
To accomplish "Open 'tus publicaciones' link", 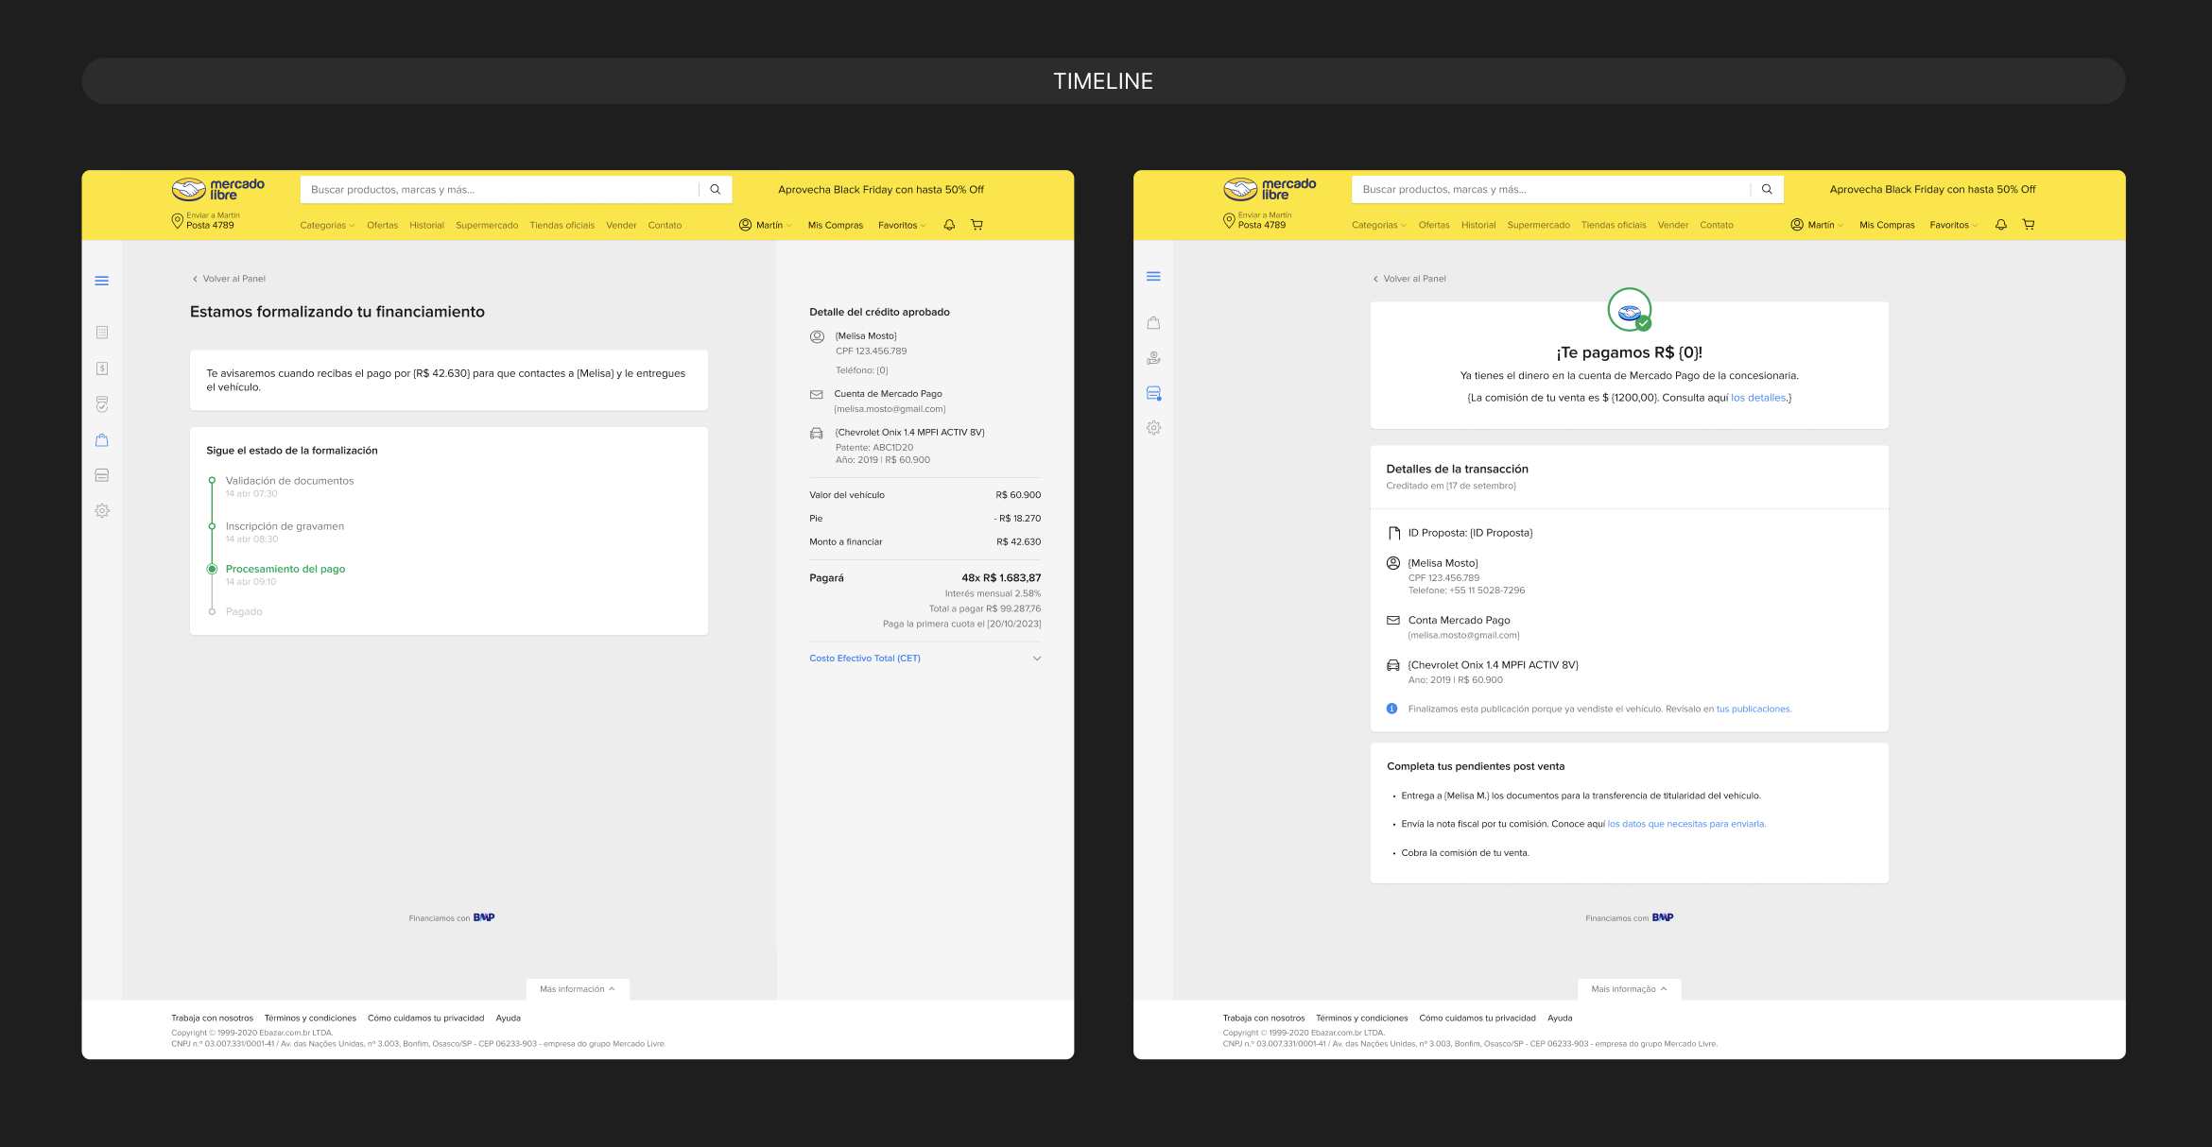I will pos(1753,710).
